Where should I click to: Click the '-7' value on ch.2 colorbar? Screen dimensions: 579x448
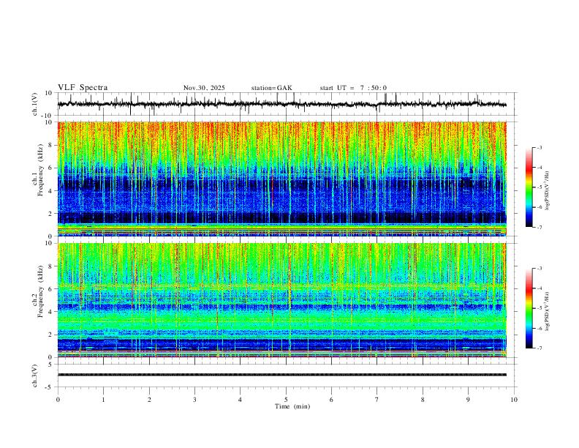coord(539,348)
